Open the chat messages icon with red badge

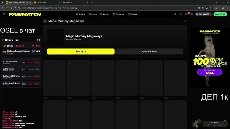click(x=186, y=14)
